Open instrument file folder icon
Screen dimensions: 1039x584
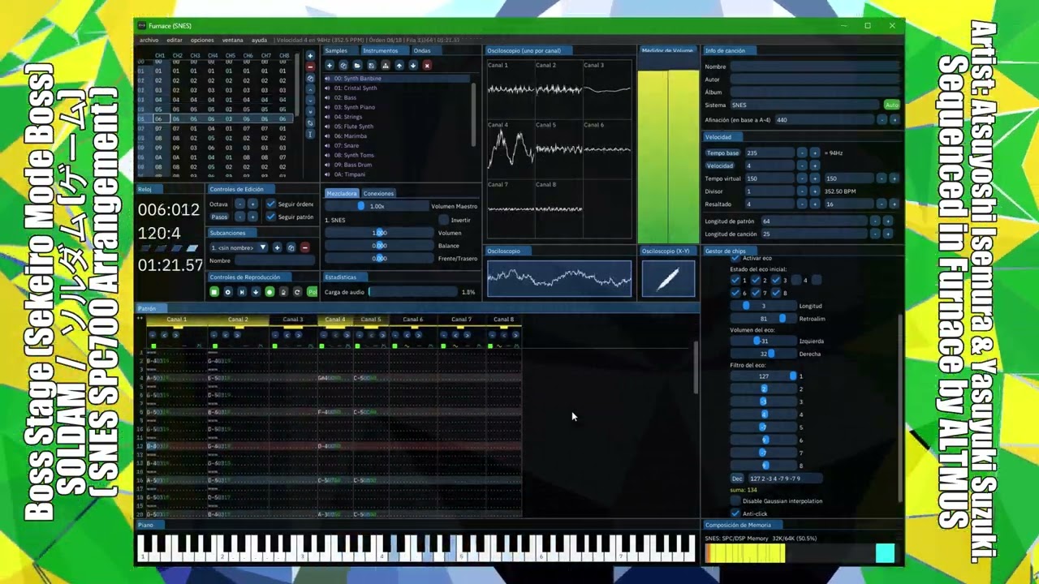coord(357,65)
